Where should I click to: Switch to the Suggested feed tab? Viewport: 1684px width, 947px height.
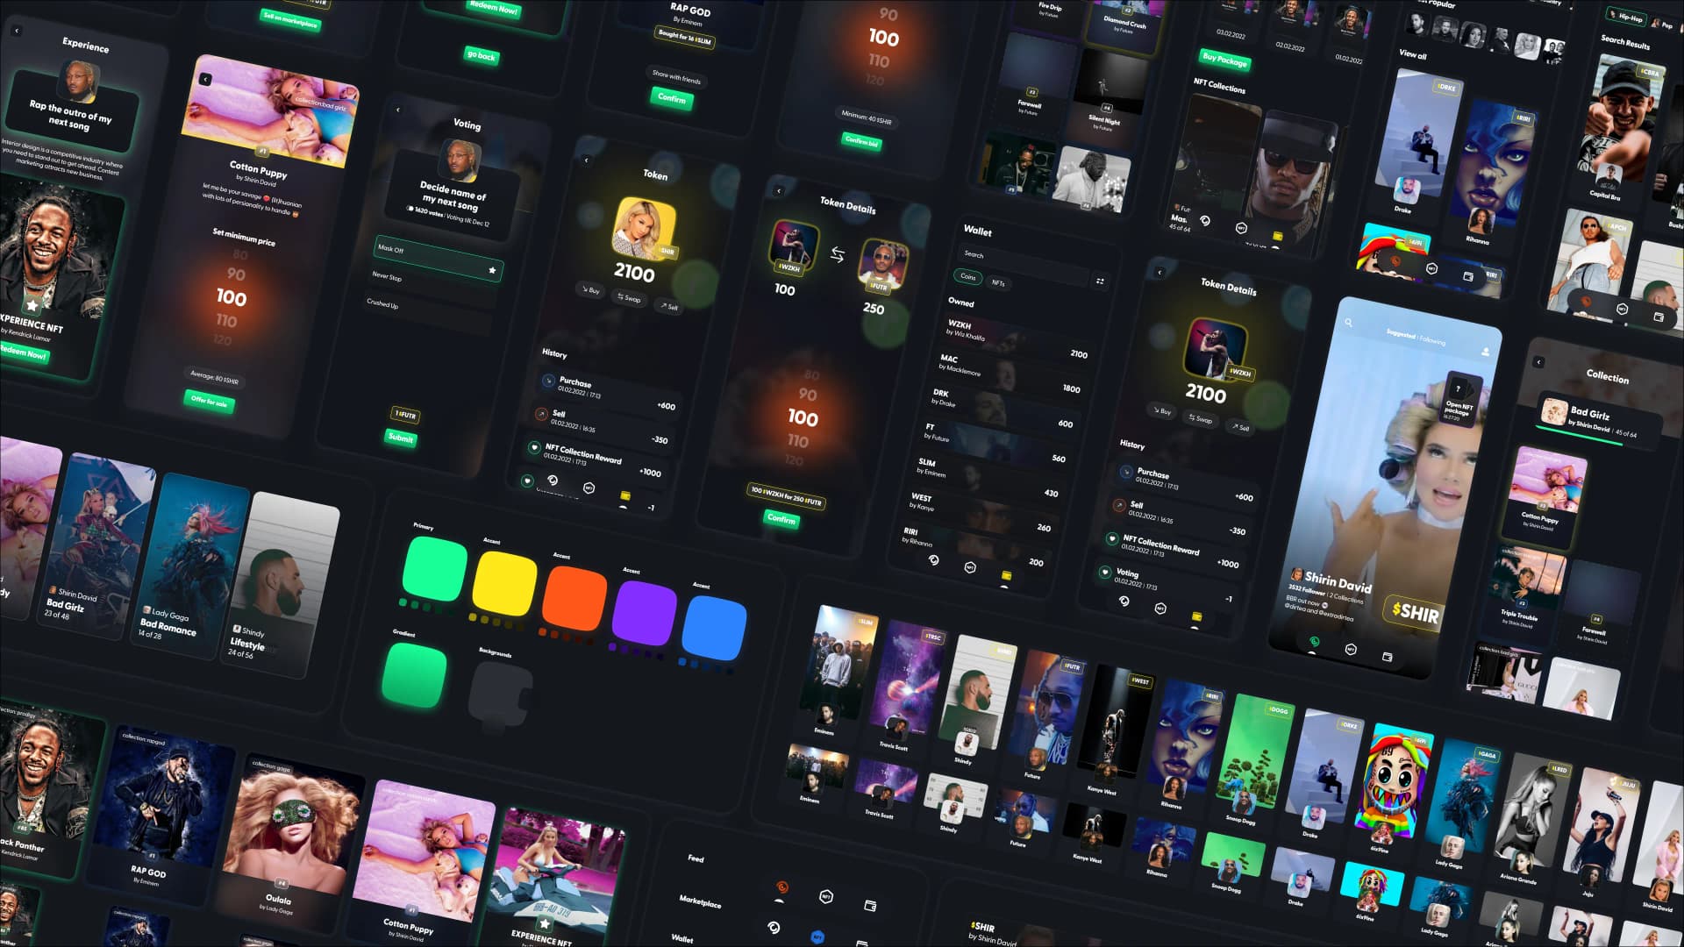click(x=1401, y=334)
